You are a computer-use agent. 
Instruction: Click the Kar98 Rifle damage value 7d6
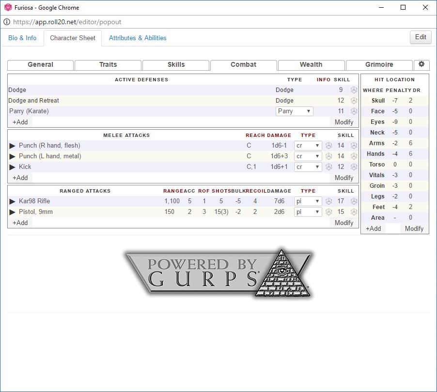[279, 201]
